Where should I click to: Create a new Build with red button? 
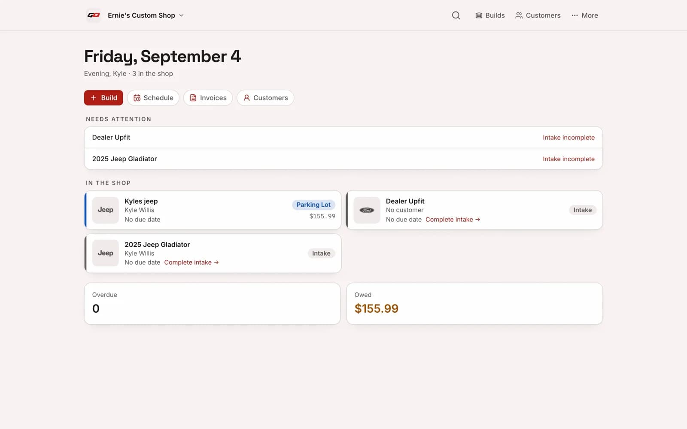[x=103, y=98]
